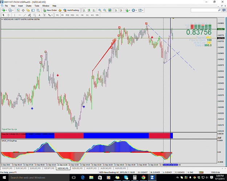Screen dimensions: 227x181
Task: Tile chart windows with the grid icon
Action: pos(110,10)
